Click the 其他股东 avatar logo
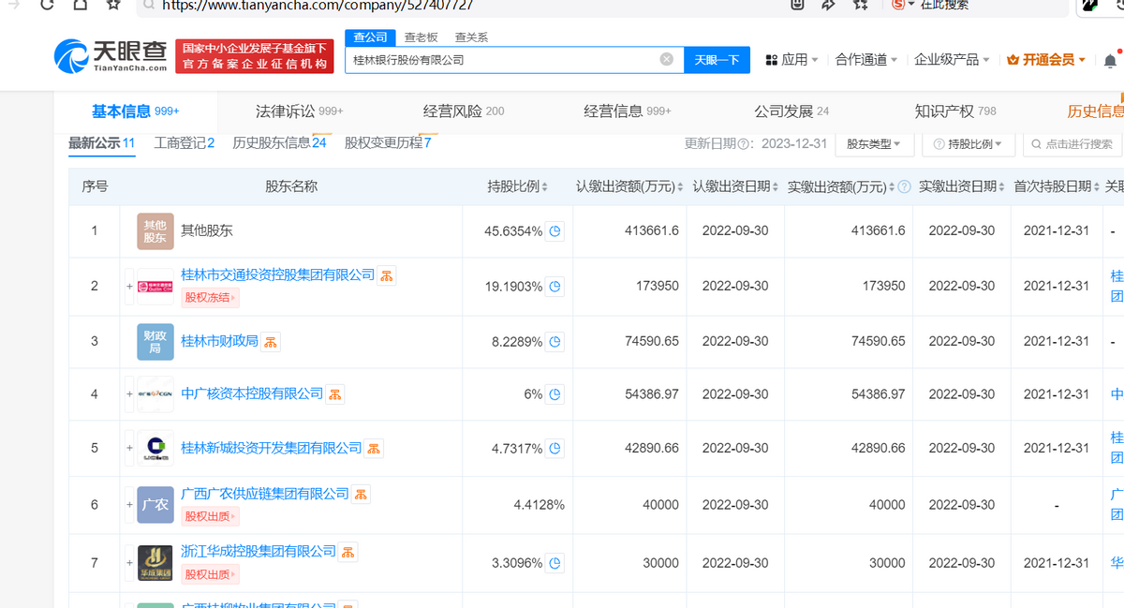 click(155, 231)
